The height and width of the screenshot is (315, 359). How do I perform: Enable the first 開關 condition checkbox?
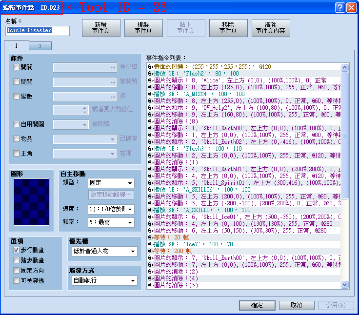[16, 67]
